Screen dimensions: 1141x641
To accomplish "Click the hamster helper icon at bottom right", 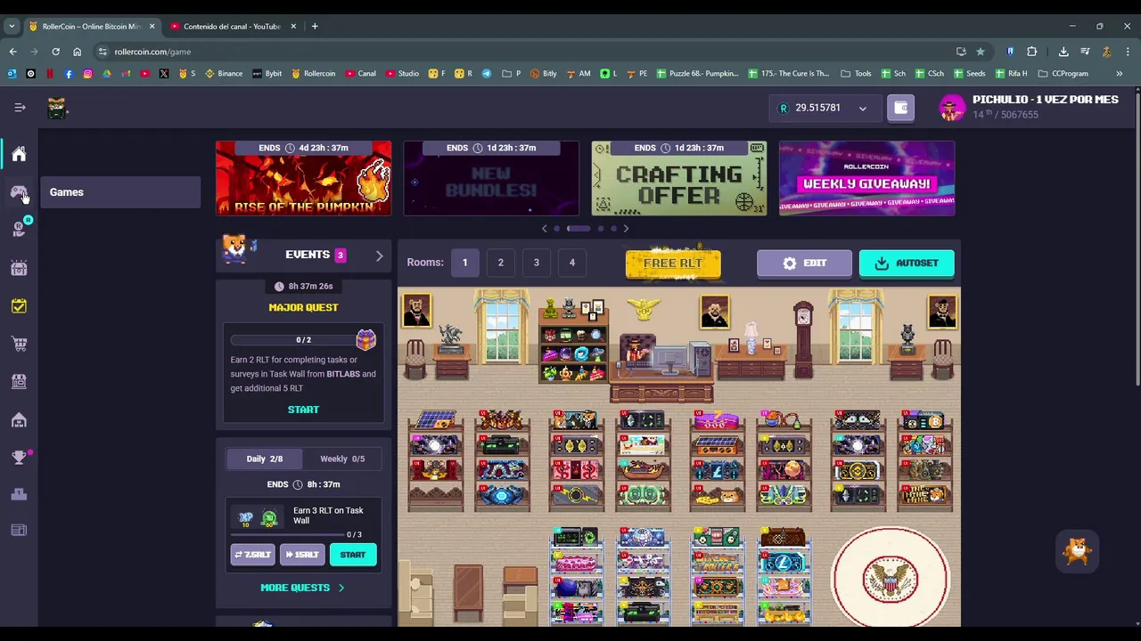I will (1077, 551).
